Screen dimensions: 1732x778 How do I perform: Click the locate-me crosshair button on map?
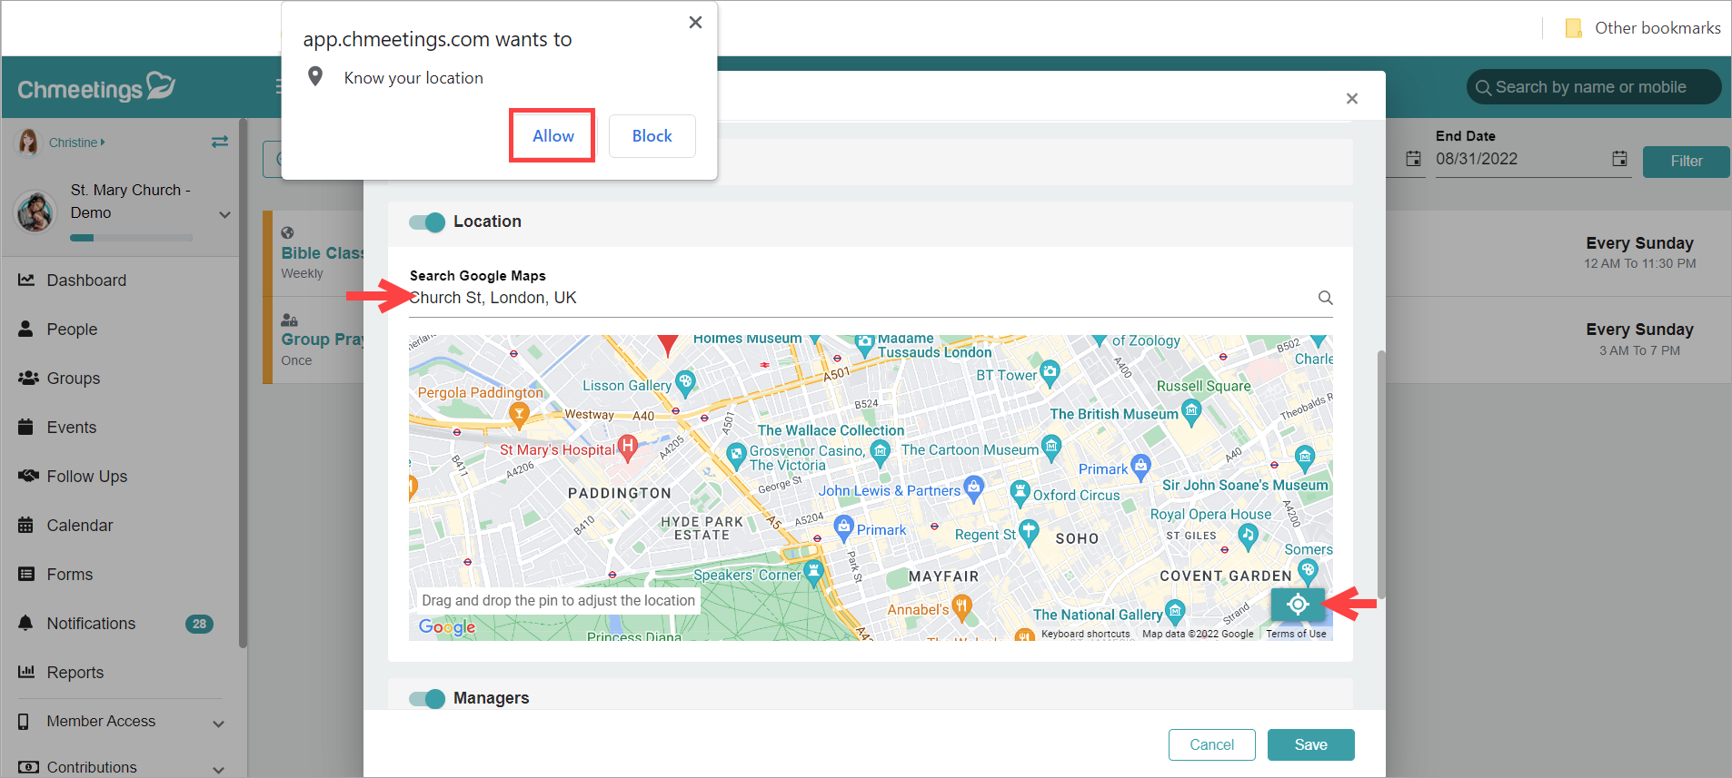point(1298,604)
